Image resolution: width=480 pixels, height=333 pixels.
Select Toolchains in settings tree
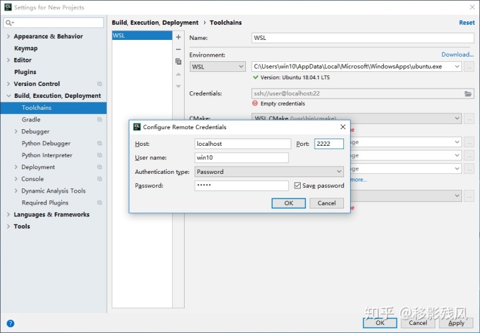point(53,108)
